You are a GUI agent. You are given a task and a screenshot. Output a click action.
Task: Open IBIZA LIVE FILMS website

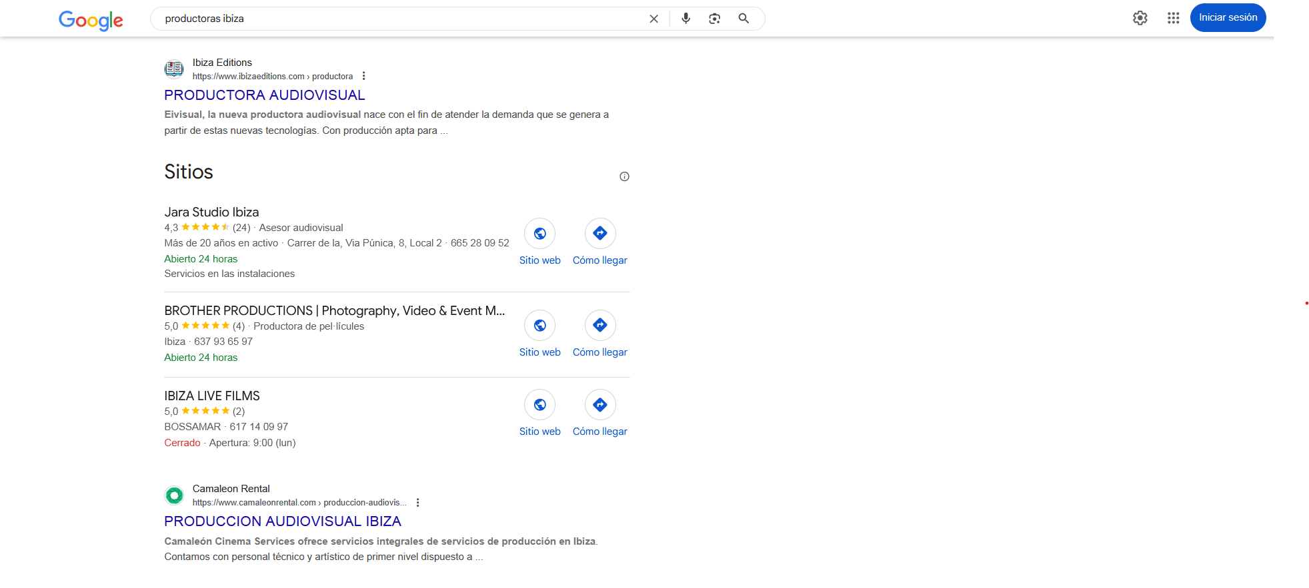[539, 405]
